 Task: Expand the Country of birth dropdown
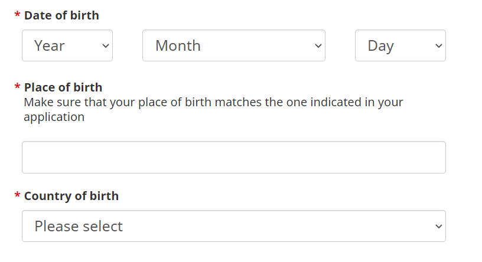(233, 226)
